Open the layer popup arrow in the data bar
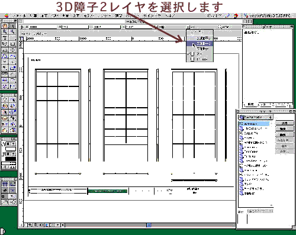The image size is (296, 235). tap(188, 27)
